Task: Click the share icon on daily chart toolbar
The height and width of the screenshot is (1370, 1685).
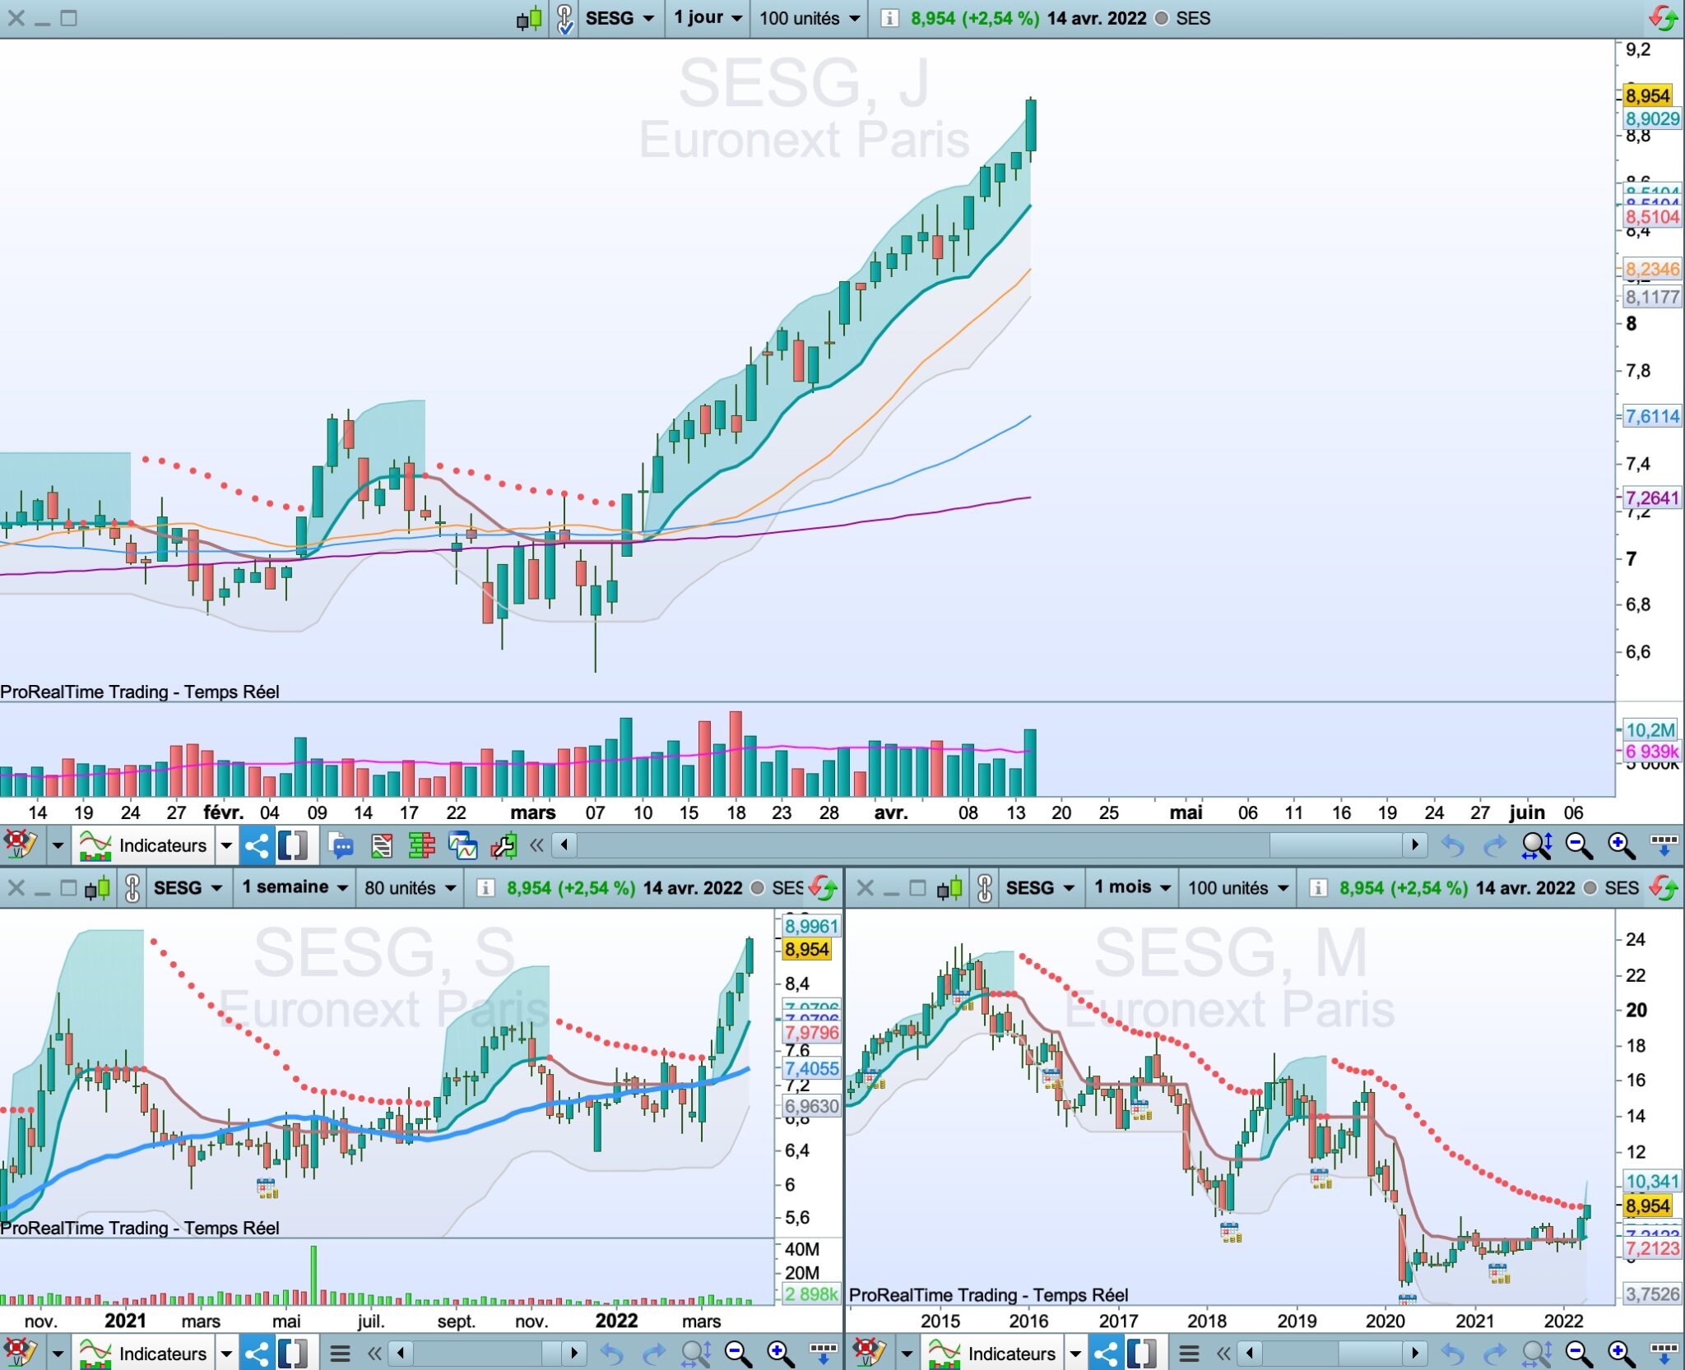Action: pos(257,845)
